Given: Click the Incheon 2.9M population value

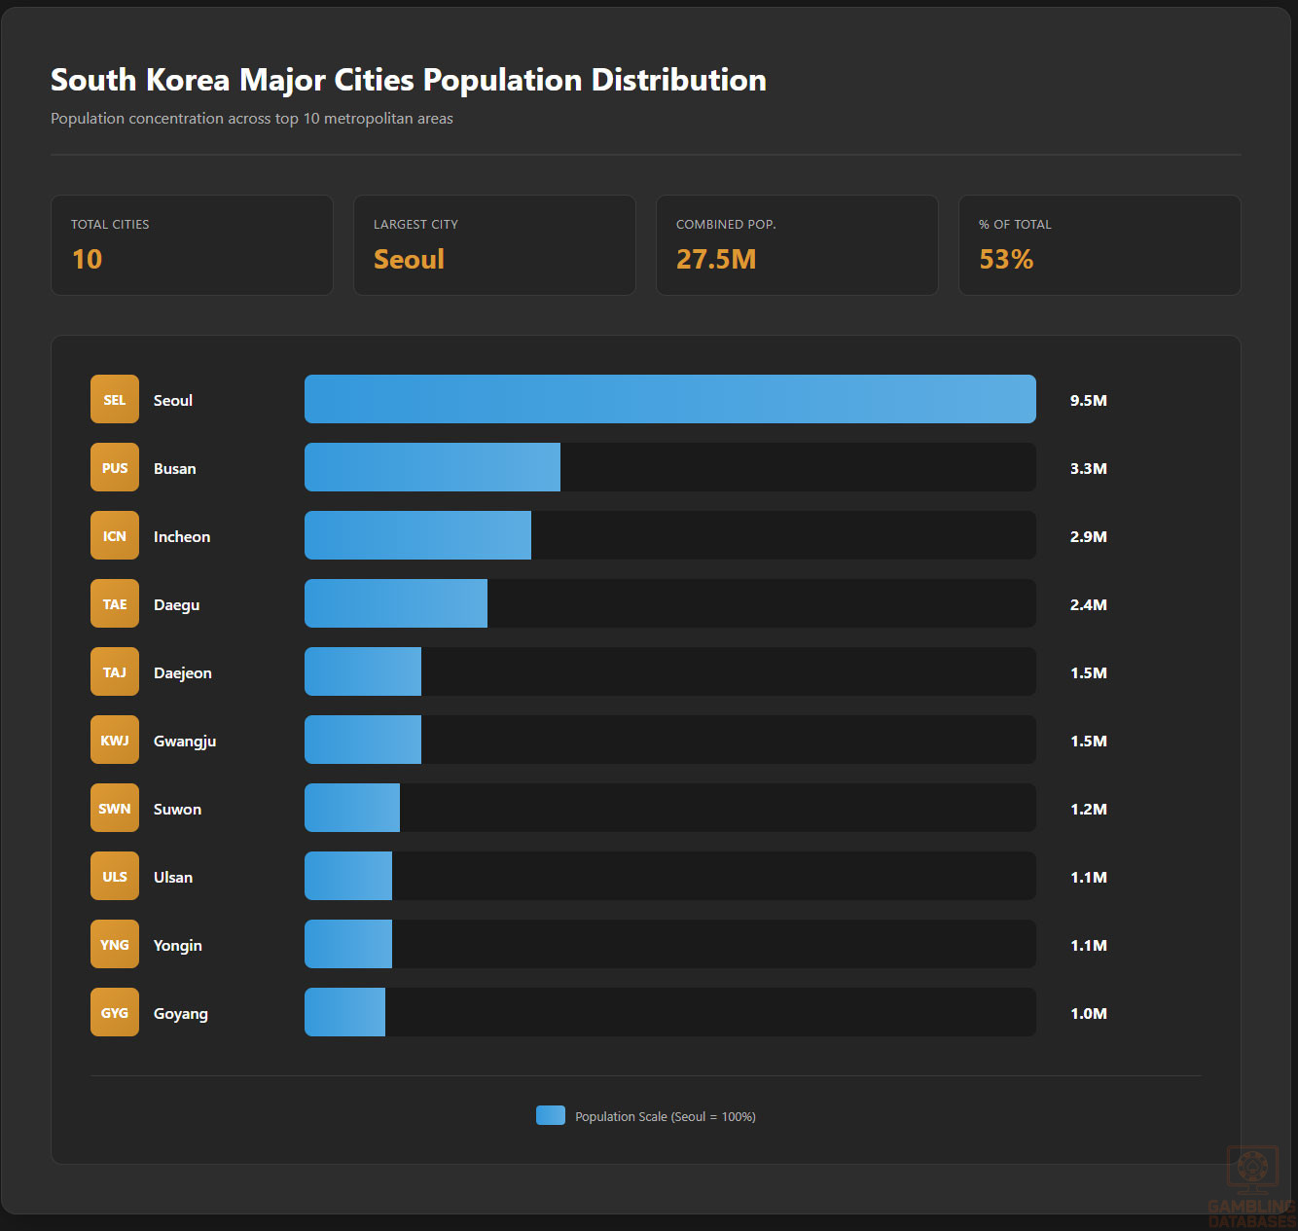Looking at the screenshot, I should [x=1089, y=536].
